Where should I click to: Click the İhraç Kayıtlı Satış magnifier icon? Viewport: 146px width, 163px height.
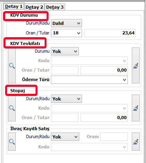(x=12, y=142)
